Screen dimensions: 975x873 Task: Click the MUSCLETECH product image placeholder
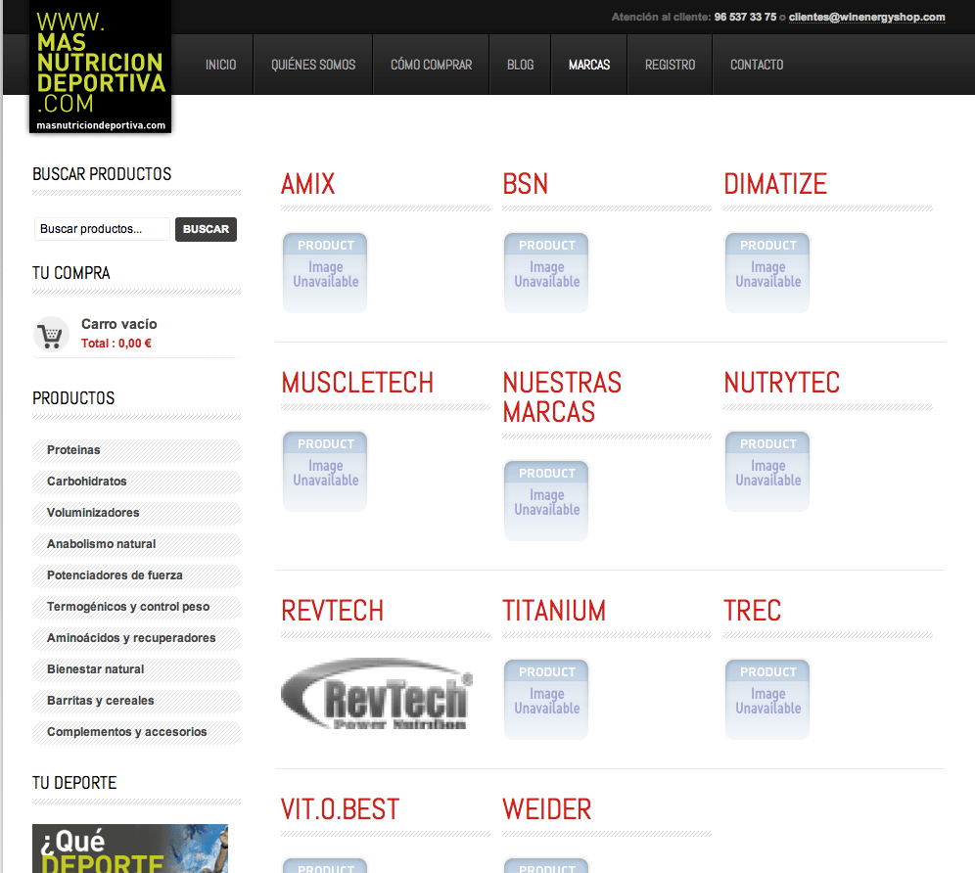coord(325,472)
